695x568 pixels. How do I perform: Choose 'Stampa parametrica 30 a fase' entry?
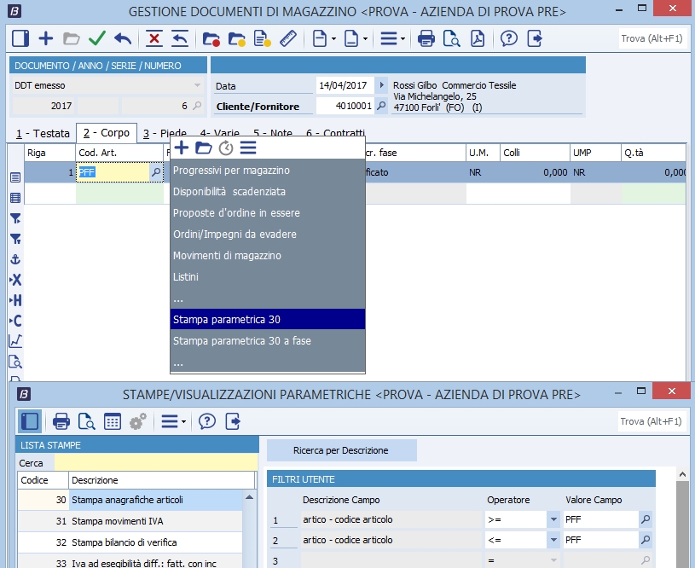point(241,340)
